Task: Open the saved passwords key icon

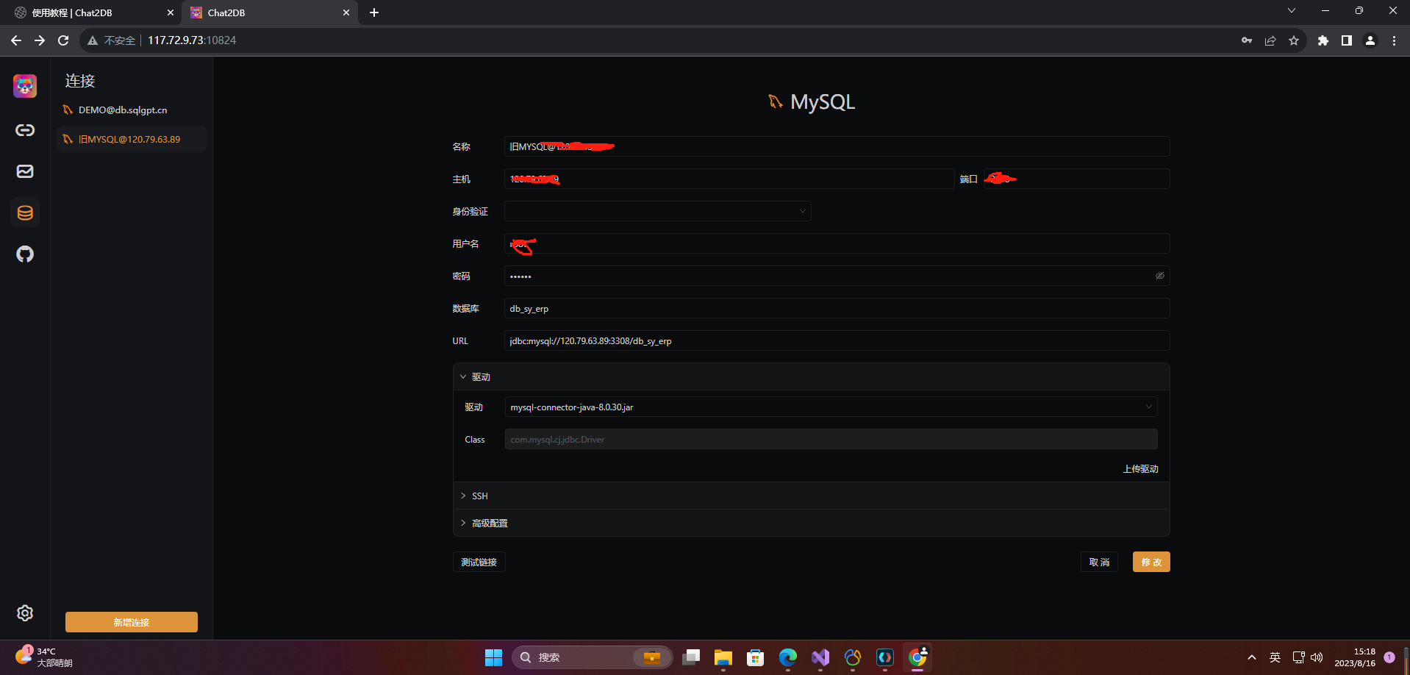Action: [x=1247, y=40]
